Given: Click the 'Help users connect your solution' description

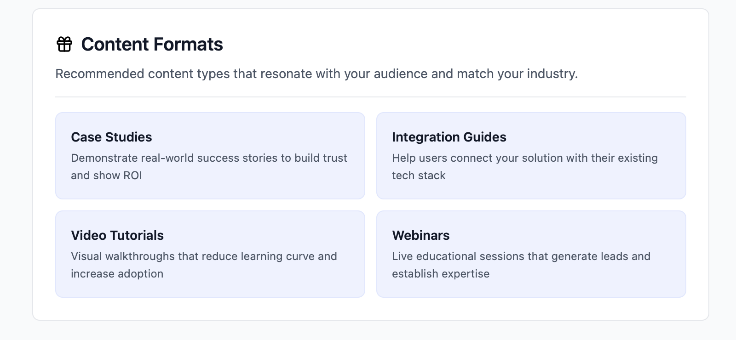Looking at the screenshot, I should click(x=524, y=158).
